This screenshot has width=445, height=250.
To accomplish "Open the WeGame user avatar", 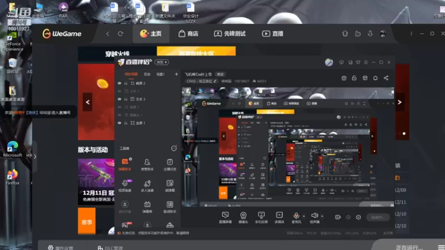I will click(x=383, y=34).
